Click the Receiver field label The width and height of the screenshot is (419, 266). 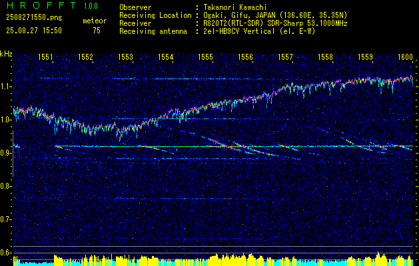(x=135, y=23)
